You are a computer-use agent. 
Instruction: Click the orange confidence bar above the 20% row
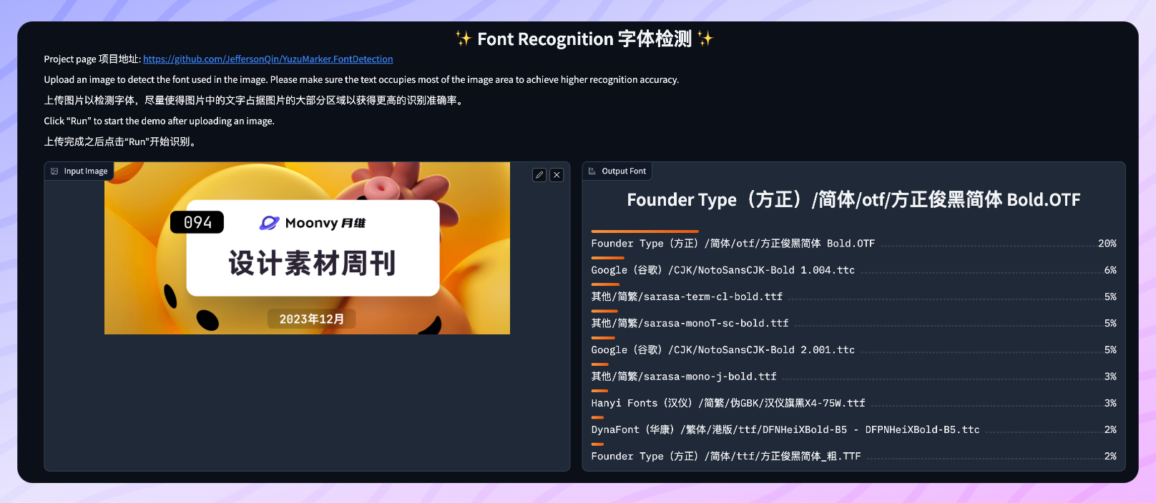pos(645,231)
